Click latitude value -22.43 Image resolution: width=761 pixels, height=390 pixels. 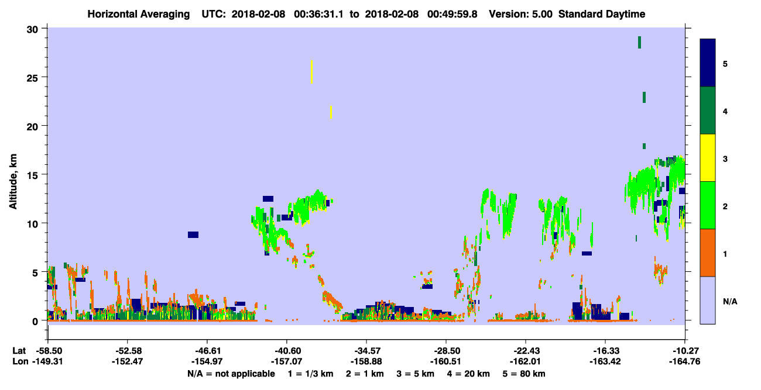point(526,350)
